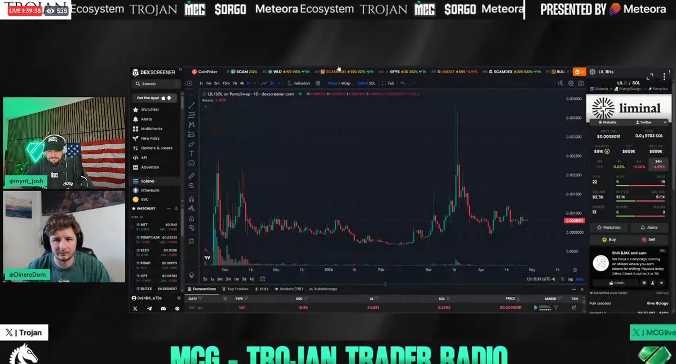The height and width of the screenshot is (364, 676).
Task: Click the DEX Screener search field
Action: click(x=156, y=83)
